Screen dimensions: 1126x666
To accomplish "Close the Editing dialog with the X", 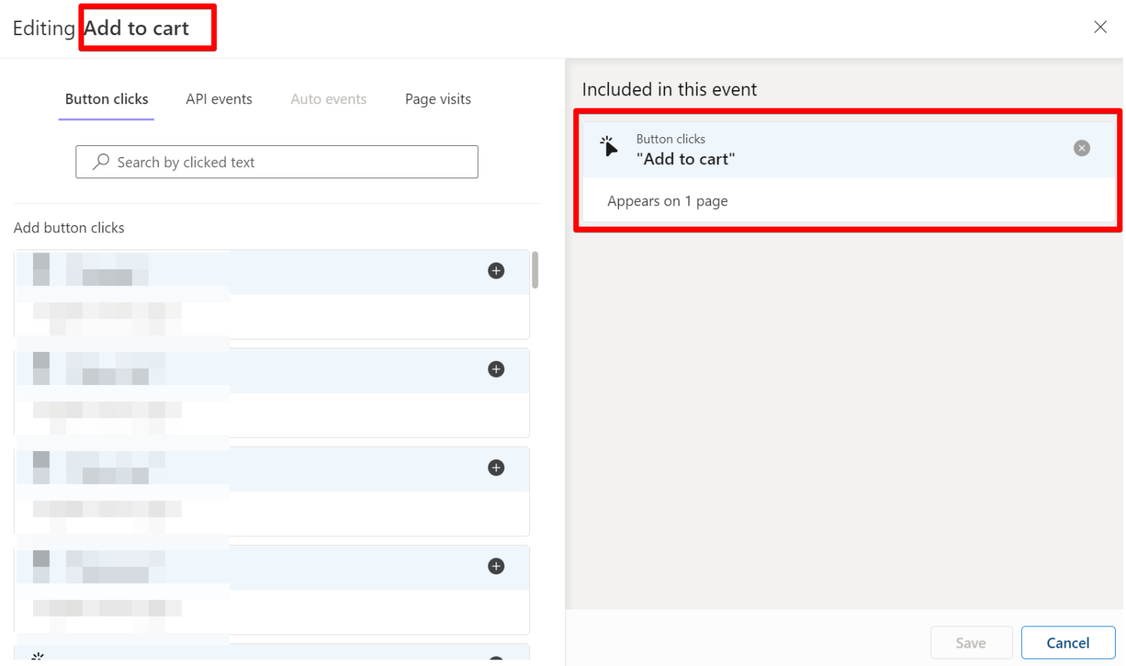I will point(1100,27).
